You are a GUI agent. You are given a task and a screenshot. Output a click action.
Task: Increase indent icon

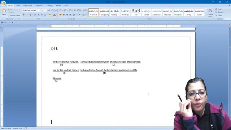pyautogui.click(x=78, y=10)
